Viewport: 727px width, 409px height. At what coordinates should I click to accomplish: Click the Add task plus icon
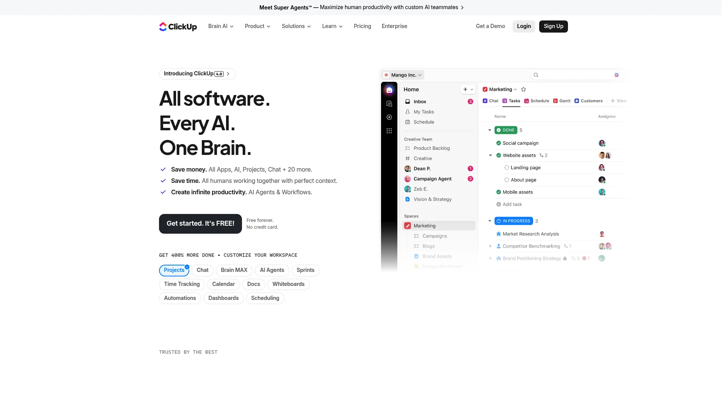(499, 204)
